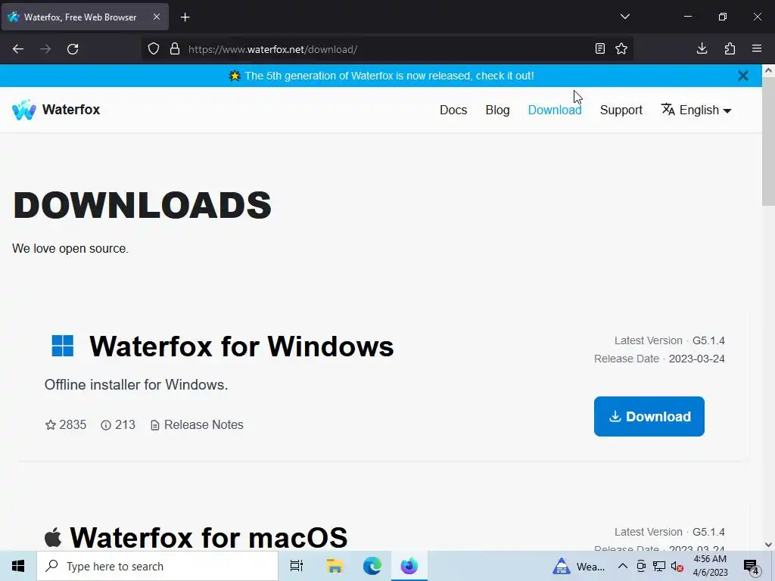Open File Explorer from the taskbar
Screen dimensions: 775x581
click(x=335, y=566)
